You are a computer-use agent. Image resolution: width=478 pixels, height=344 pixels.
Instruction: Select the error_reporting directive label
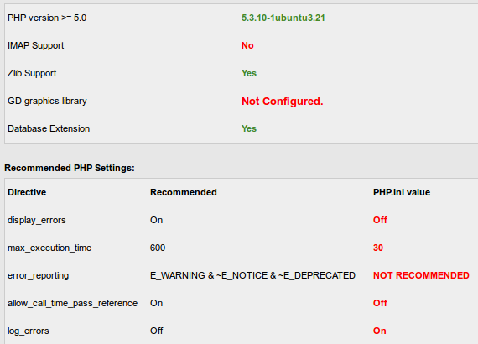coord(38,275)
